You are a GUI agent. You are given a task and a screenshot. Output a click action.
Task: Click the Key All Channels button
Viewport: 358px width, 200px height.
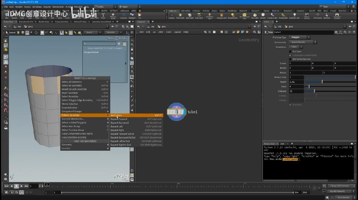(x=337, y=191)
